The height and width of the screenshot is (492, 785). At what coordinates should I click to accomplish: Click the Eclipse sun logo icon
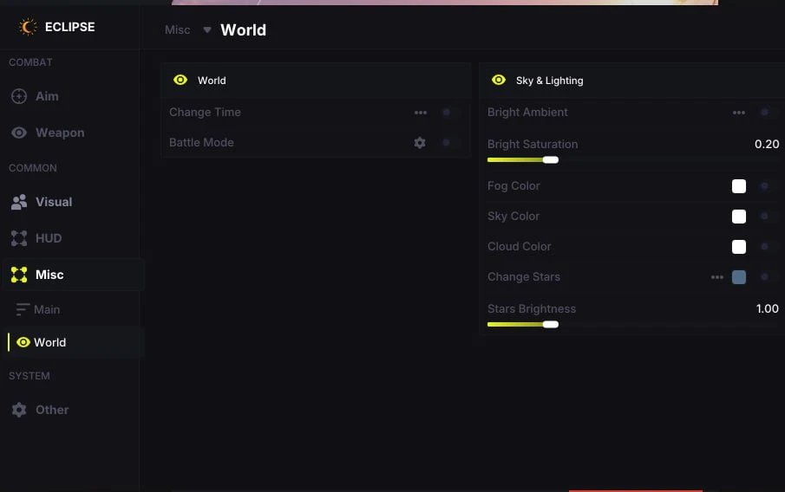28,27
